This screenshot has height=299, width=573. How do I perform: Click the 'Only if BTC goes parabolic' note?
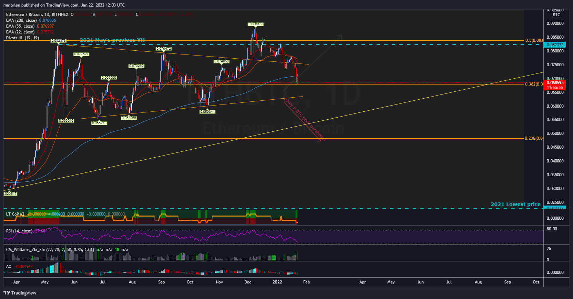point(305,120)
